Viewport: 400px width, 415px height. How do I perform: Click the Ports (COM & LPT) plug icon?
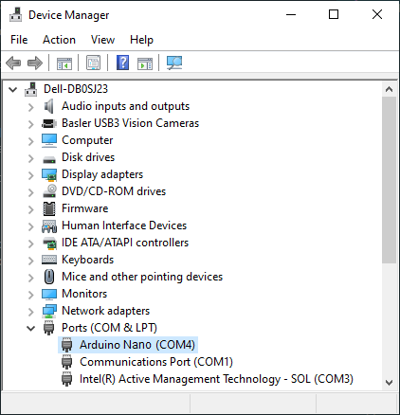(48, 328)
